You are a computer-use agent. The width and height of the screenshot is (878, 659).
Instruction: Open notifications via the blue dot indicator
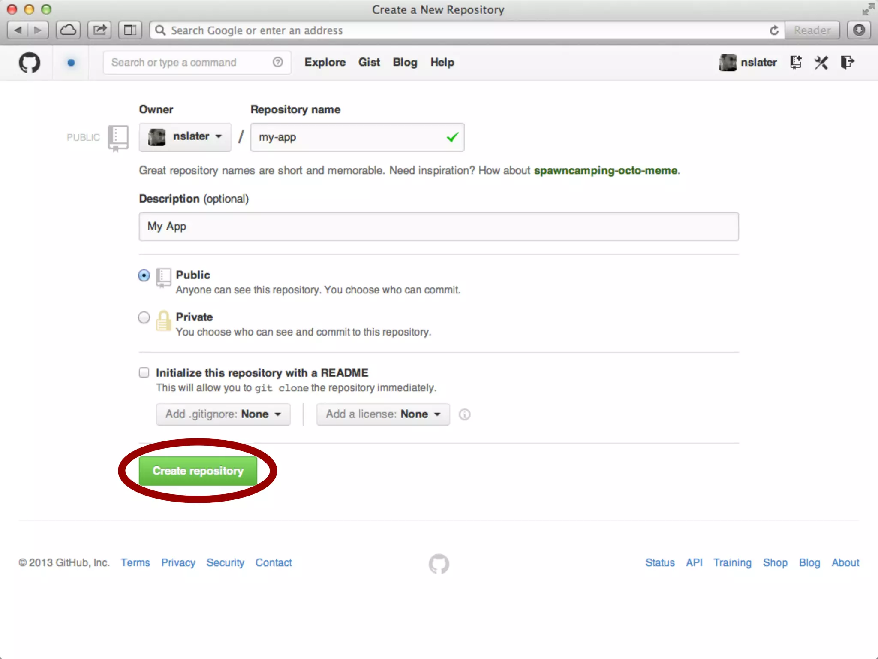[71, 63]
